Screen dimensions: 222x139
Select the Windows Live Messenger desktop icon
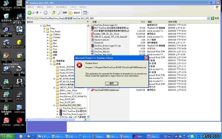(x=6, y=84)
